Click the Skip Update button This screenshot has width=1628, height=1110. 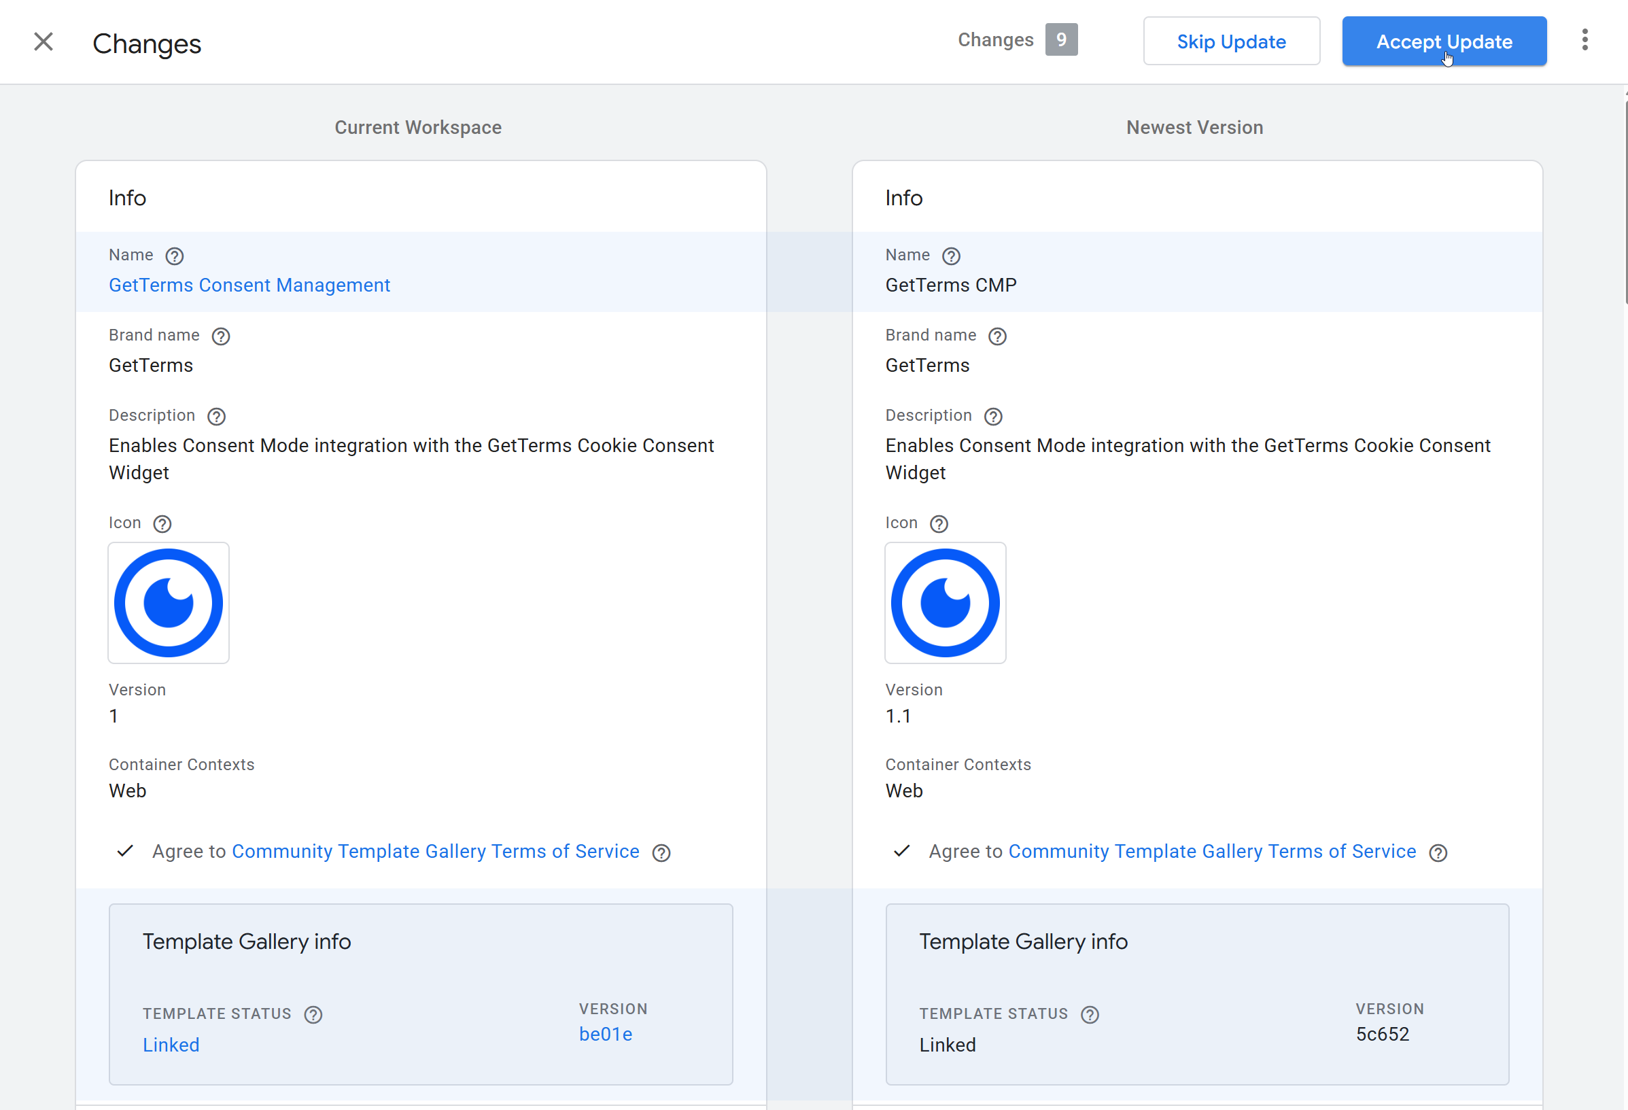[x=1231, y=41]
